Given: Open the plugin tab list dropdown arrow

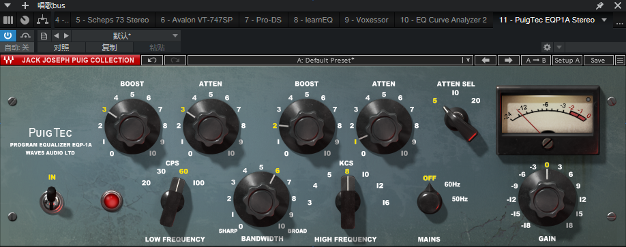Looking at the screenshot, I should (x=604, y=20).
